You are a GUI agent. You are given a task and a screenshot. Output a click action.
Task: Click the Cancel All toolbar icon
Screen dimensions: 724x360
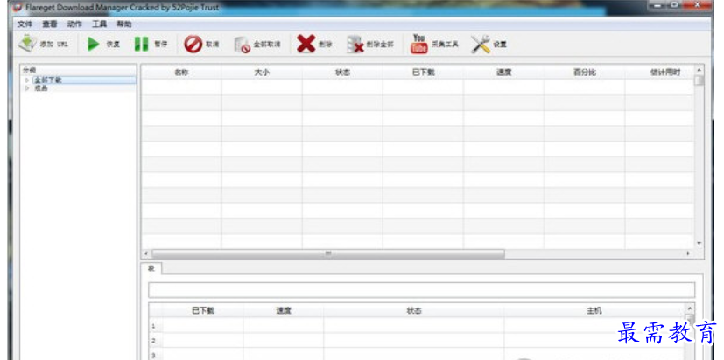pyautogui.click(x=243, y=45)
